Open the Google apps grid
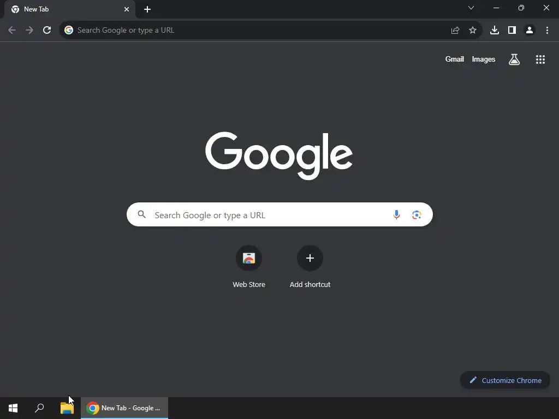This screenshot has height=419, width=559. pyautogui.click(x=540, y=59)
